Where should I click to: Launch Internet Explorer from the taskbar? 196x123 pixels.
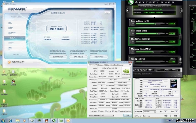click(x=10, y=121)
